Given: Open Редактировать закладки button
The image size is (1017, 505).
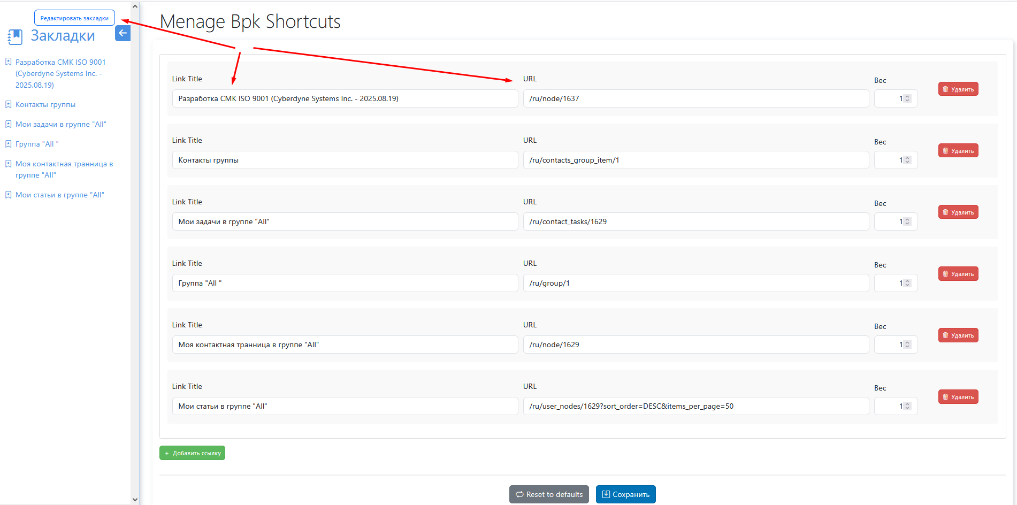Looking at the screenshot, I should click(74, 18).
